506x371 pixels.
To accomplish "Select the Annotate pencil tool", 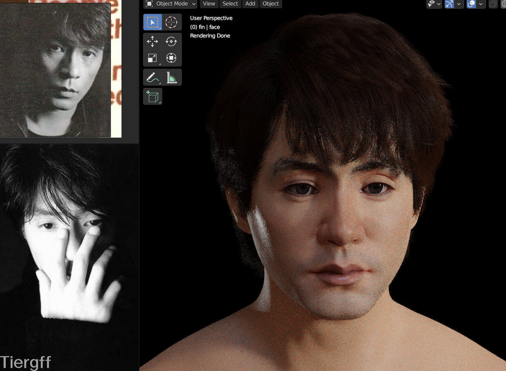I will pos(152,77).
